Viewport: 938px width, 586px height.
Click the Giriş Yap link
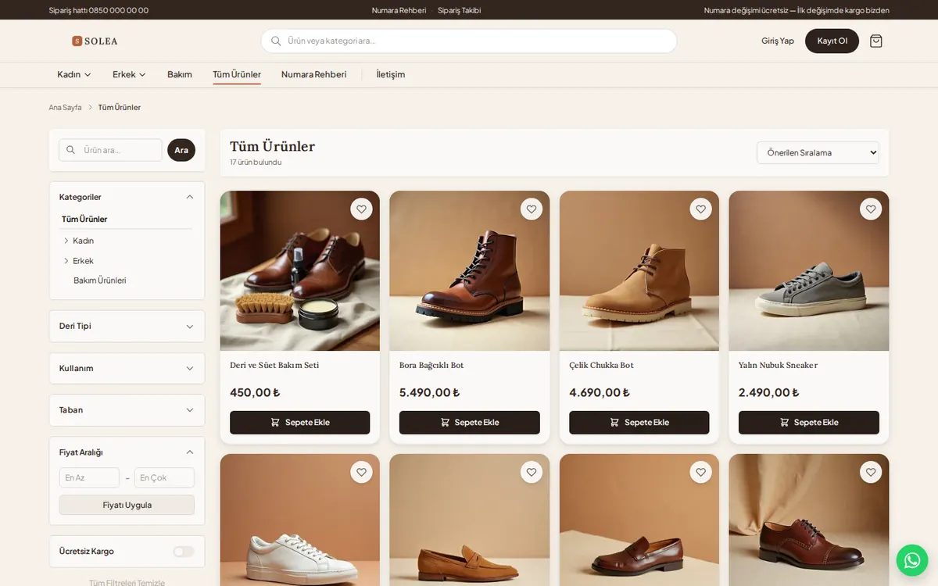(778, 41)
